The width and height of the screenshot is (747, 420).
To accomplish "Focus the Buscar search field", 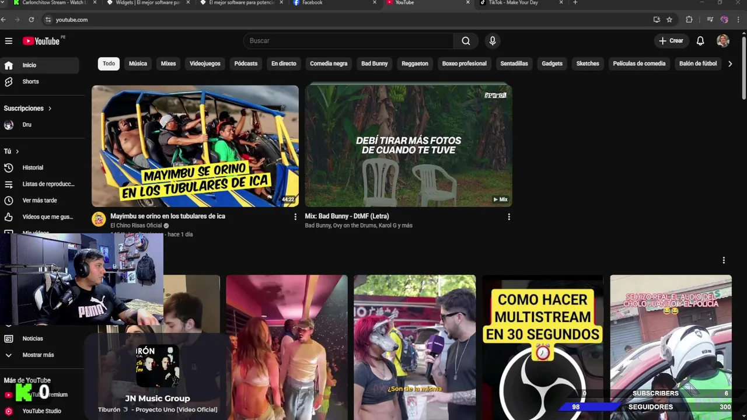I will pyautogui.click(x=348, y=41).
